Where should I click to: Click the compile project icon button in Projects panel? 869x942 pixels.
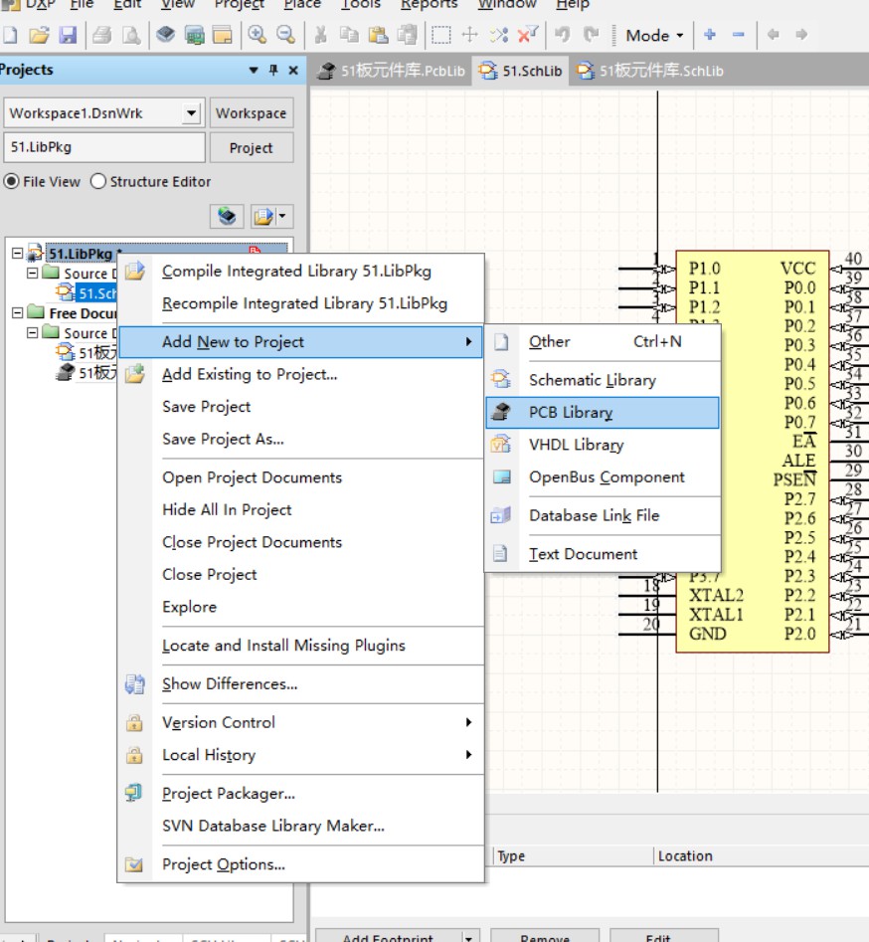tap(227, 216)
